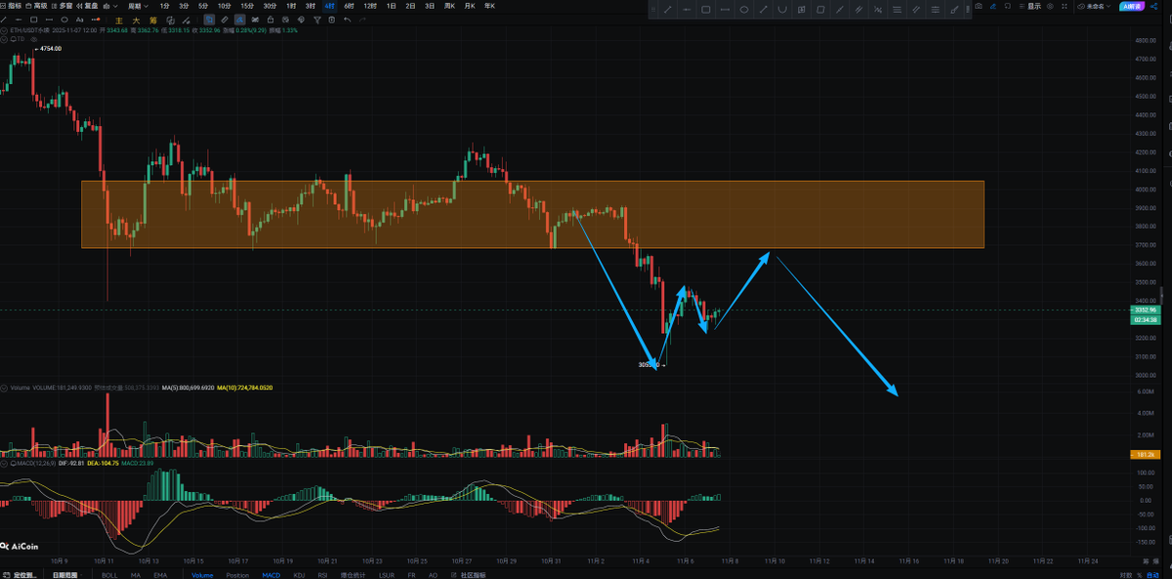Open the 显示 display options
The height and width of the screenshot is (579, 1172).
click(1030, 6)
